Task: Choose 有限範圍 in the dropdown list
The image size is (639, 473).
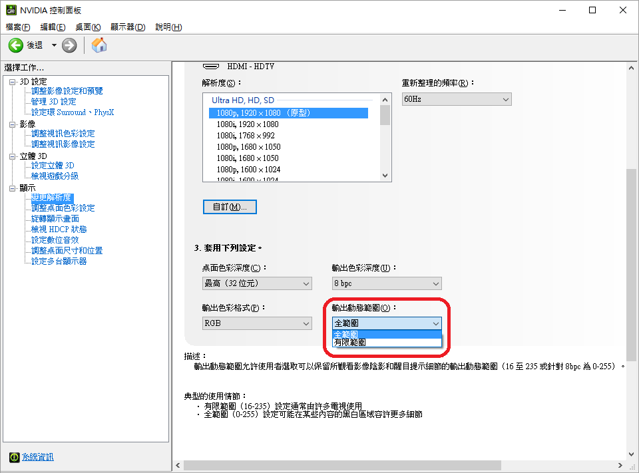Action: click(x=387, y=343)
